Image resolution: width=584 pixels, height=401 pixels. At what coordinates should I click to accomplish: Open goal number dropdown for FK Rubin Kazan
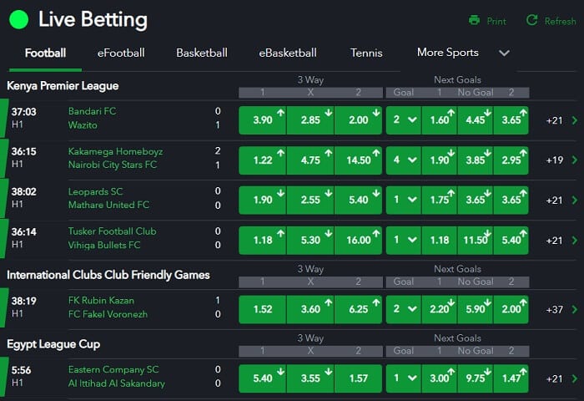(404, 309)
